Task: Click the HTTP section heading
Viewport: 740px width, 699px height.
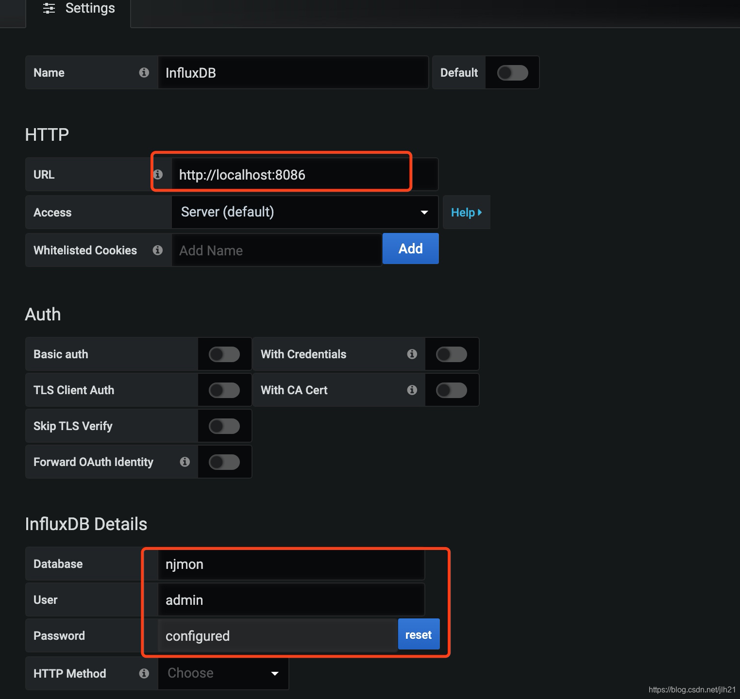Action: [x=47, y=134]
